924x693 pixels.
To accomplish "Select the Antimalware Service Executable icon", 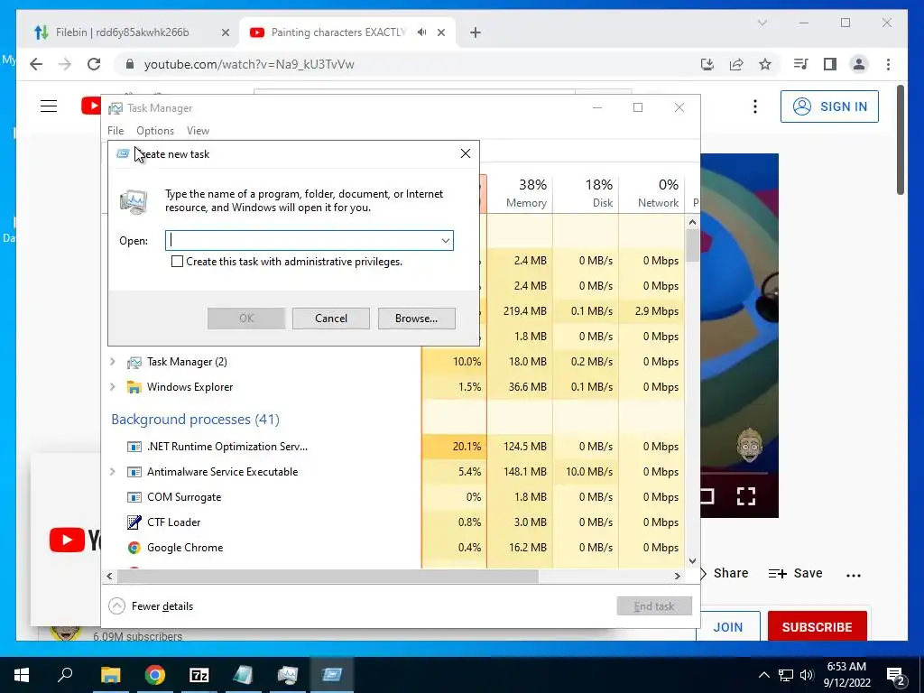I will pos(134,472).
